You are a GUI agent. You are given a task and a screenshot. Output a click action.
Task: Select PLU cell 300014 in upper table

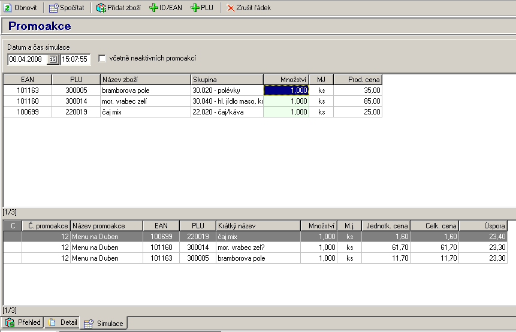point(76,101)
